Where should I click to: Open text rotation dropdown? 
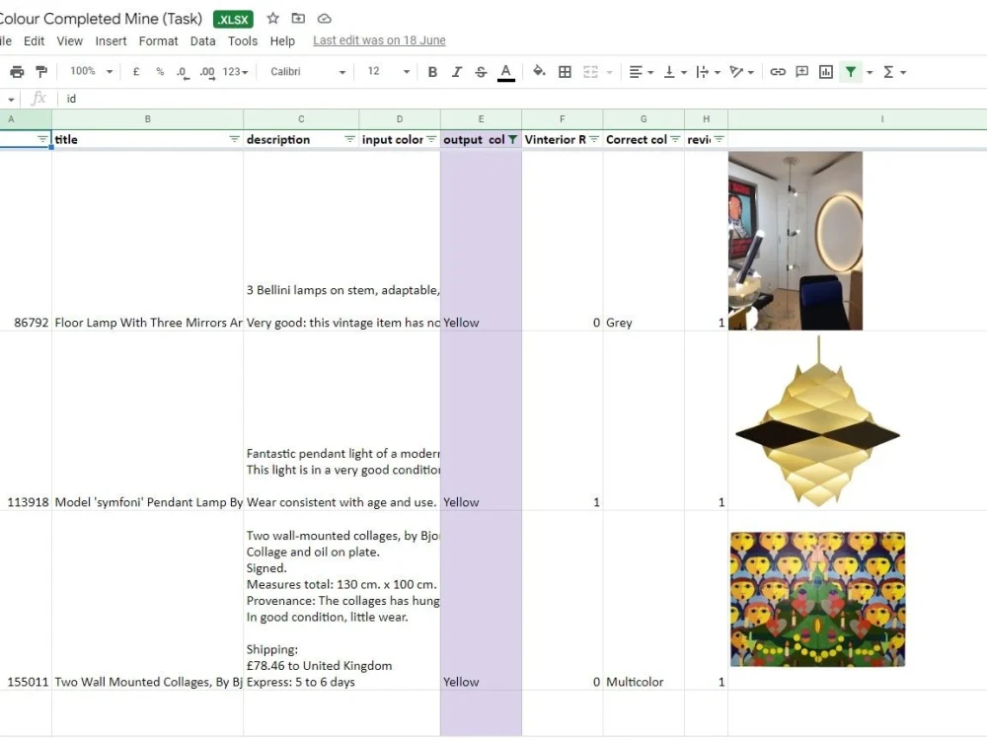click(741, 72)
